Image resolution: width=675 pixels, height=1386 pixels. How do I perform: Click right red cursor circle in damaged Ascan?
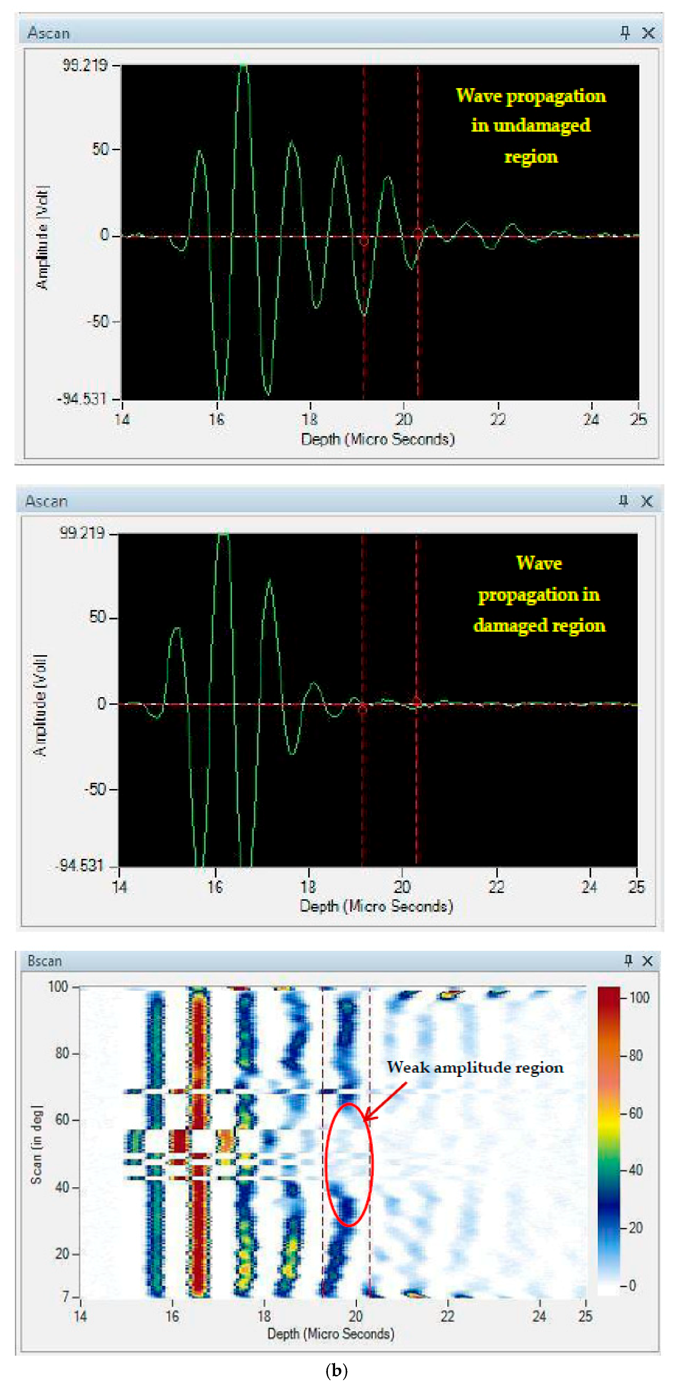[x=416, y=701]
